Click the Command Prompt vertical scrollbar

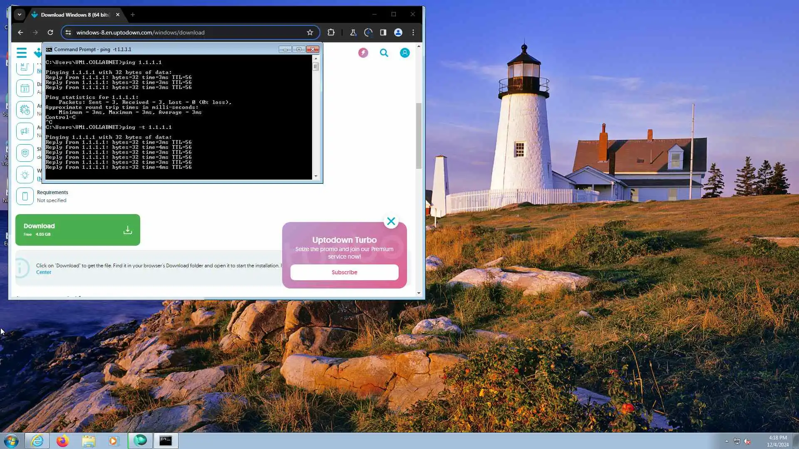(x=315, y=121)
